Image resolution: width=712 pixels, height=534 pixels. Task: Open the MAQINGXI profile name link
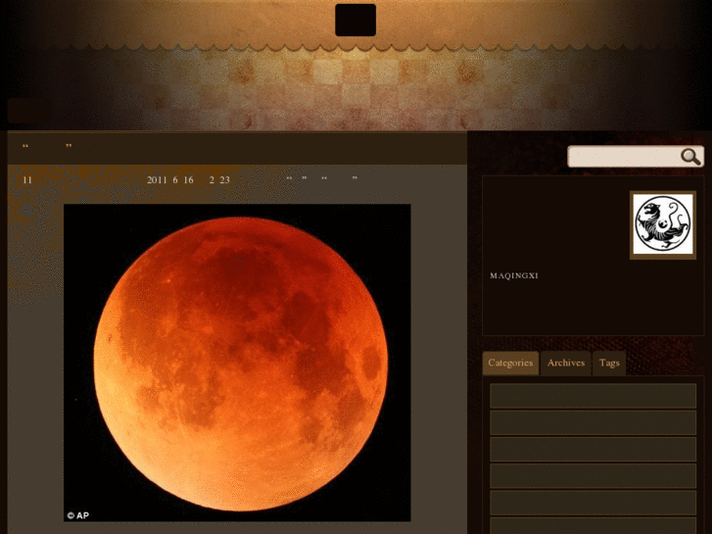514,275
